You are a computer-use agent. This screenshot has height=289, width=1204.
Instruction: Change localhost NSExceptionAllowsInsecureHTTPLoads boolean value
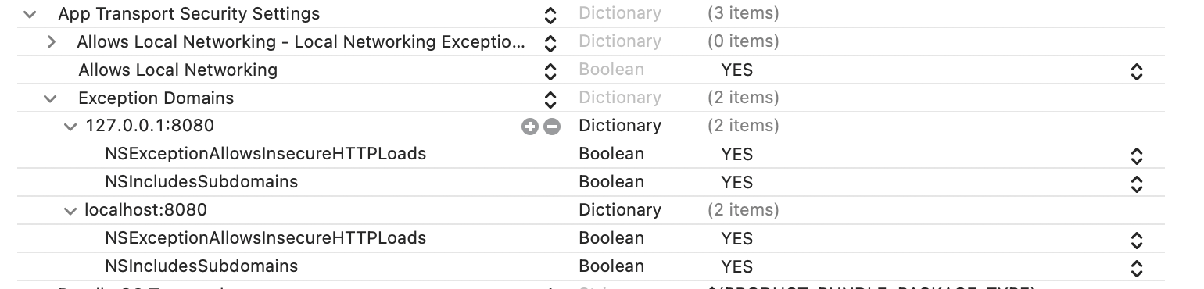click(x=1137, y=240)
